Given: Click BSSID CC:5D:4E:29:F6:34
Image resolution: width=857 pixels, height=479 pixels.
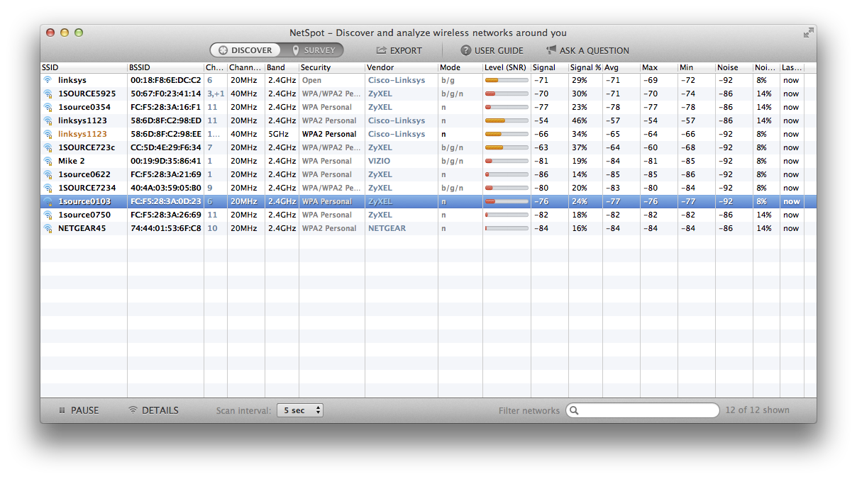Looking at the screenshot, I should click(165, 147).
